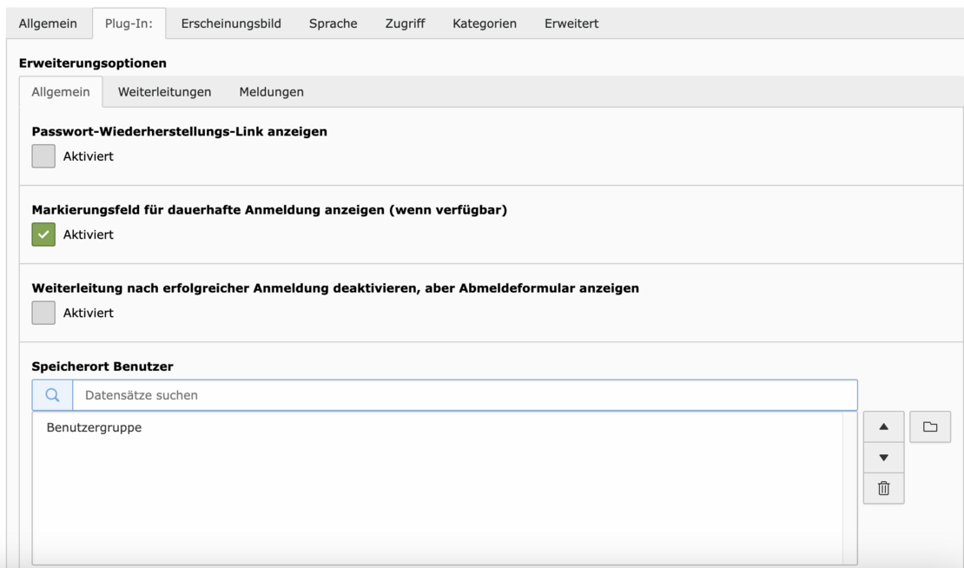The width and height of the screenshot is (964, 568).
Task: Move selected record down with the arrow
Action: pyautogui.click(x=883, y=458)
